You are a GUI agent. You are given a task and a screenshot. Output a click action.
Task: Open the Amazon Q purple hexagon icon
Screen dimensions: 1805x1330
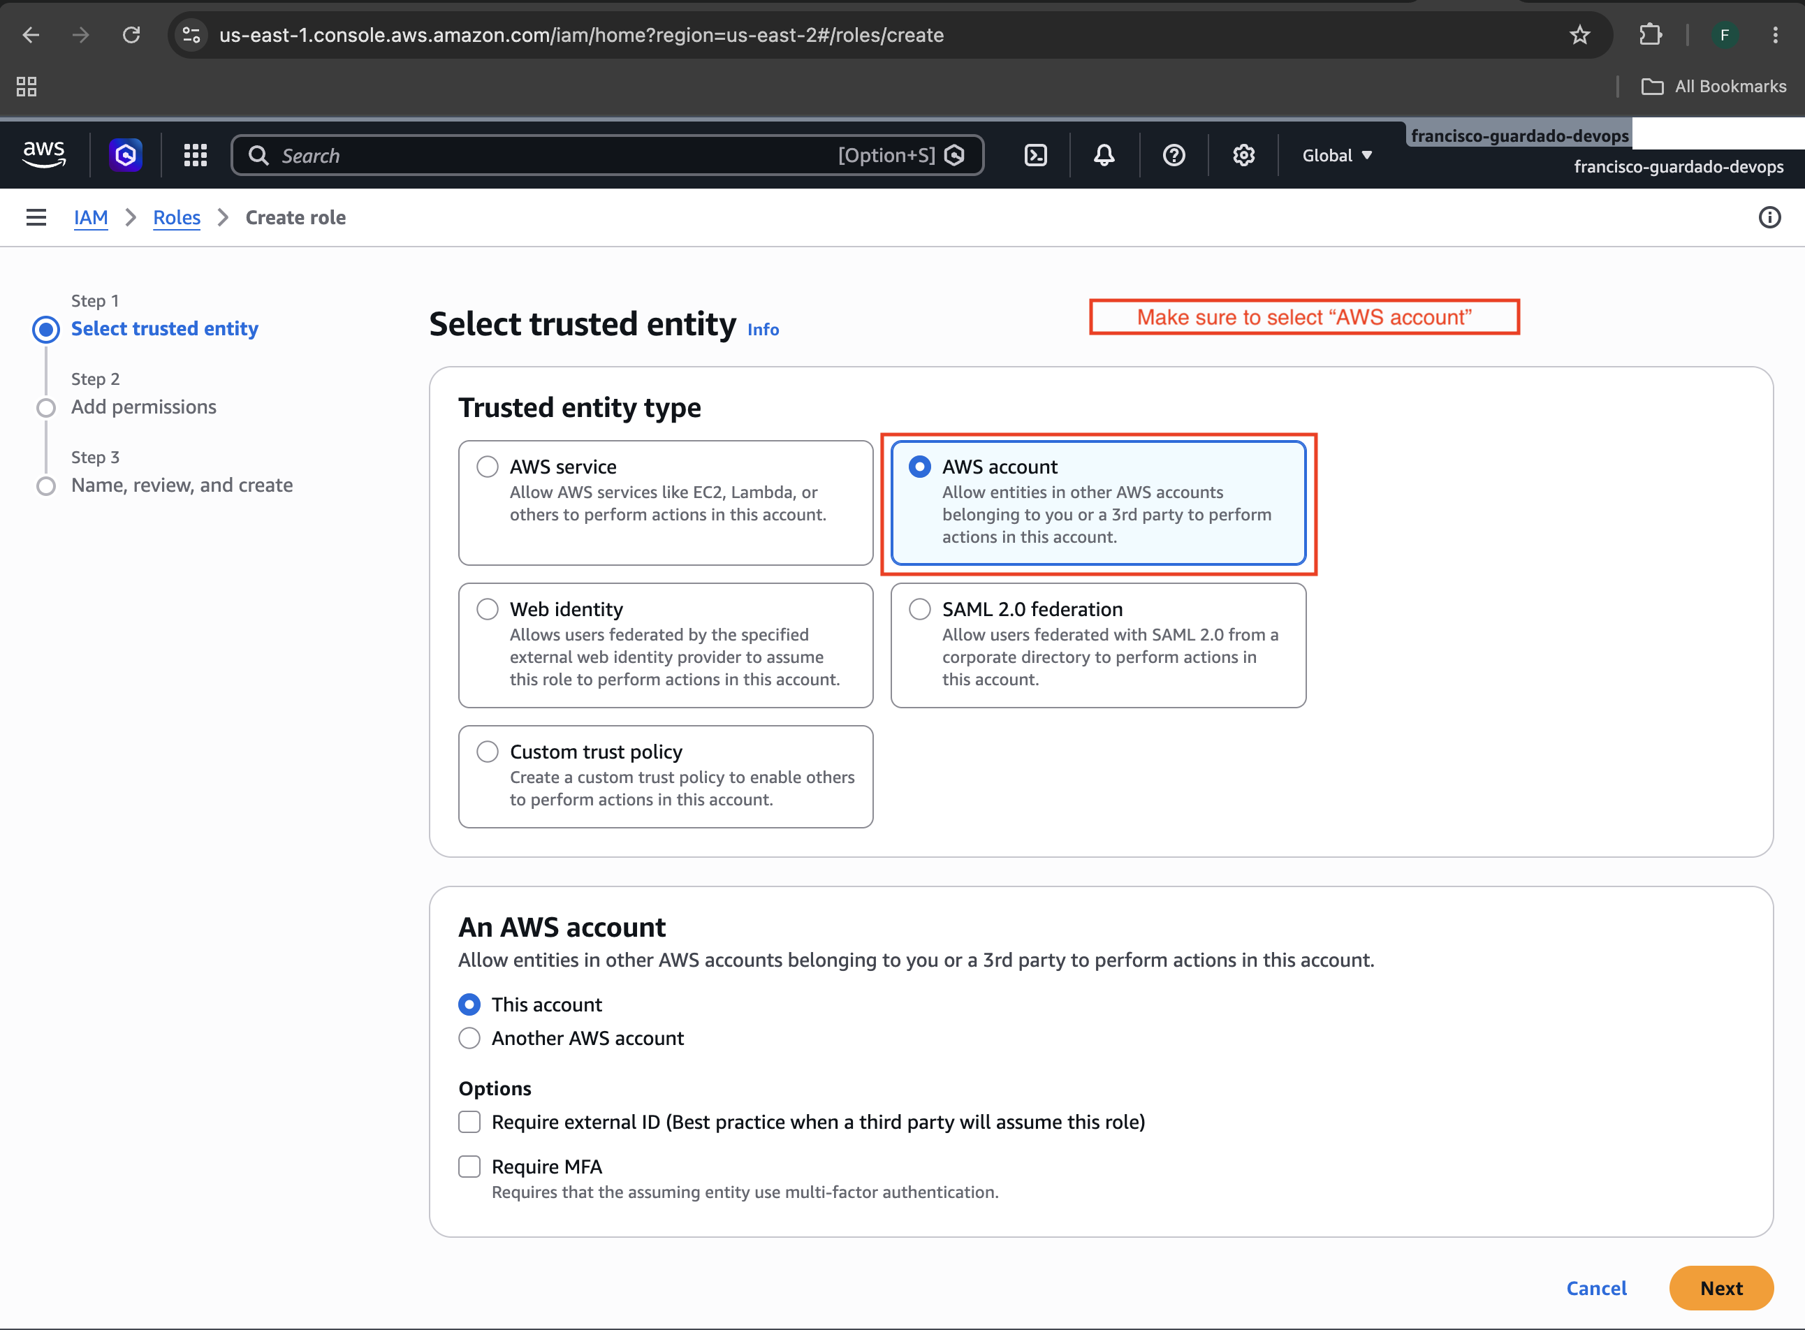tap(126, 154)
